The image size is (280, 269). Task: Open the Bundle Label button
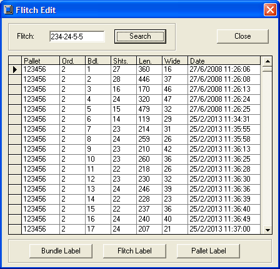coord(61,251)
